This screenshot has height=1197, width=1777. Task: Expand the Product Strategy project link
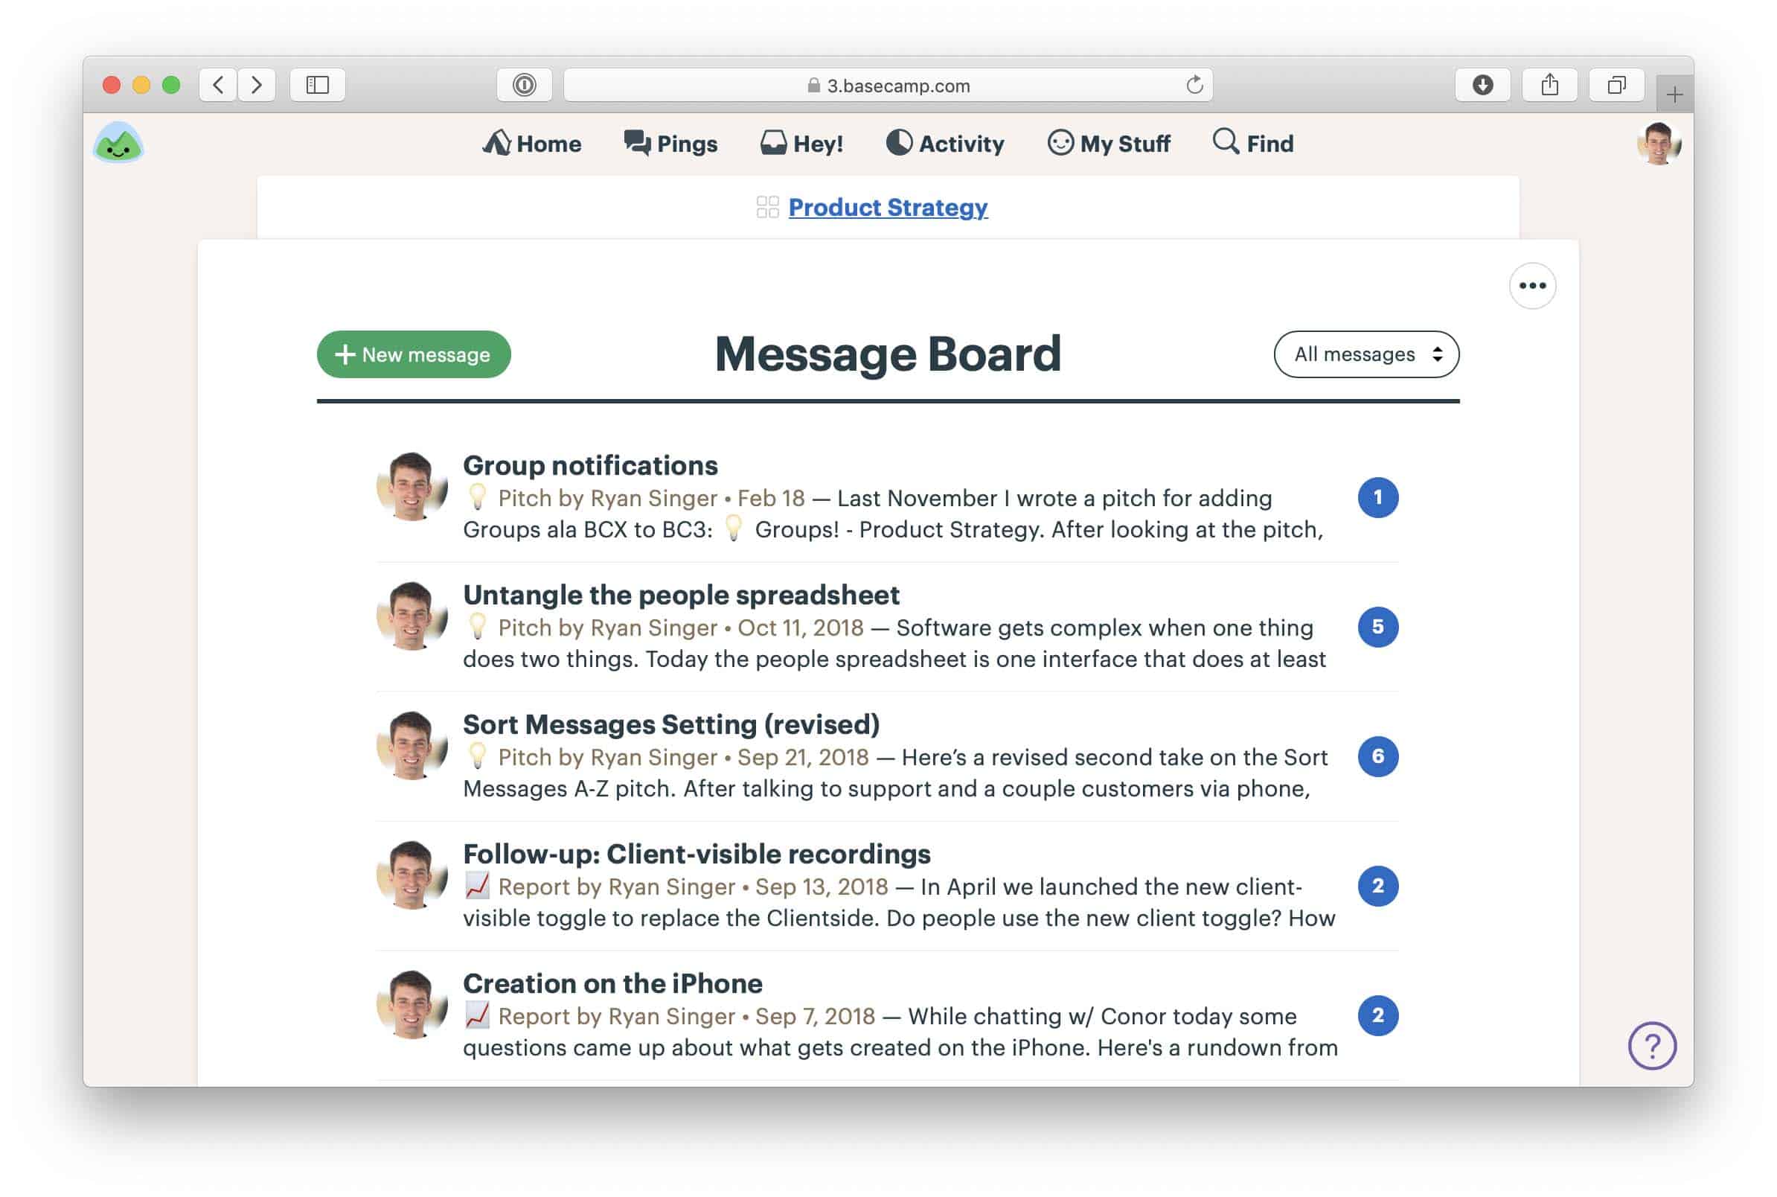click(x=888, y=207)
